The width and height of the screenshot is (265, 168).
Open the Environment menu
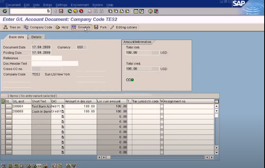tap(80, 5)
